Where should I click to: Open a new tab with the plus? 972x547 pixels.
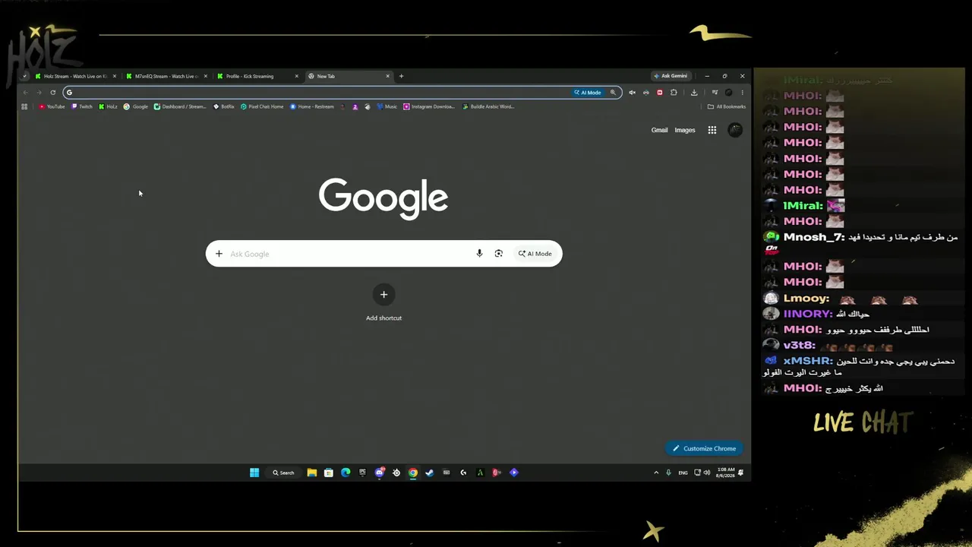(401, 76)
